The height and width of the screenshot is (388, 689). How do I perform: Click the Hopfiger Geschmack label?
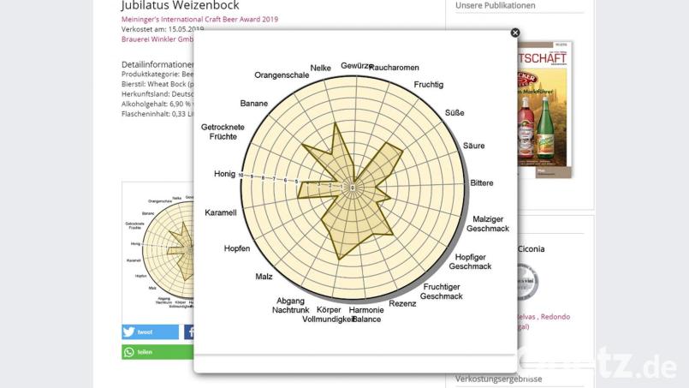pyautogui.click(x=470, y=262)
